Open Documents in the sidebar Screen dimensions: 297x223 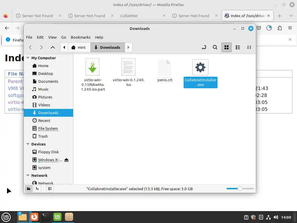coord(48,81)
